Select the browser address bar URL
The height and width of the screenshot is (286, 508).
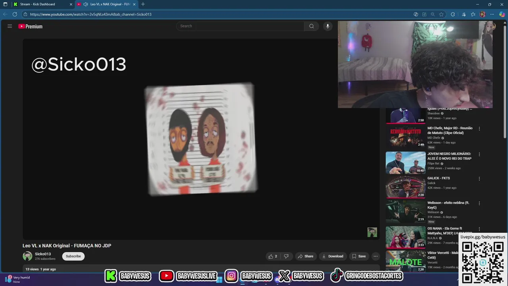[x=90, y=14]
